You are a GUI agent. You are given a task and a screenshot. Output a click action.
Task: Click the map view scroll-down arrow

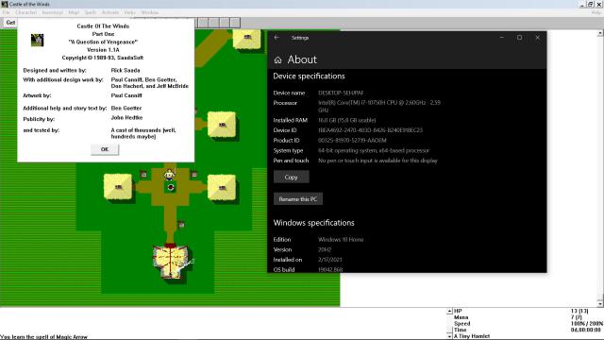pos(600,303)
